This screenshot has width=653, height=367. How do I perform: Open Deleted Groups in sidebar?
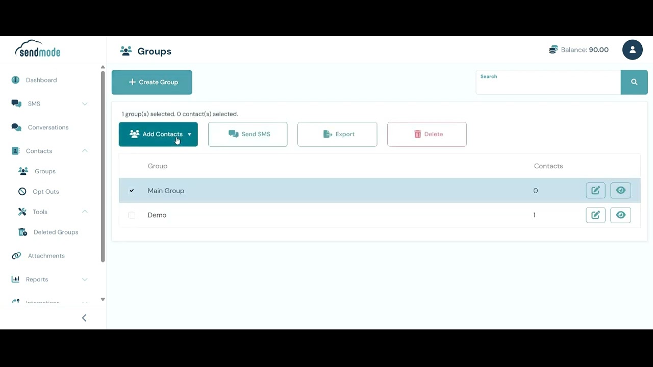(x=56, y=232)
